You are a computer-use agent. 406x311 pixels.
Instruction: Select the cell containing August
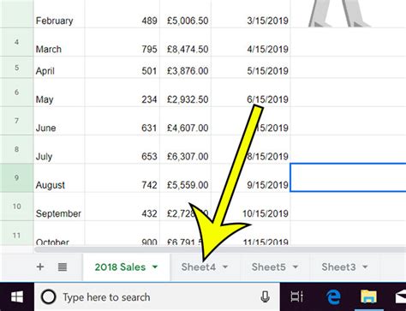[59, 178]
